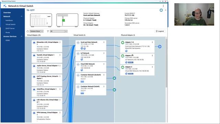
Task: Click the VPN-Gateway virtual adapter icon
Action: click(34, 113)
